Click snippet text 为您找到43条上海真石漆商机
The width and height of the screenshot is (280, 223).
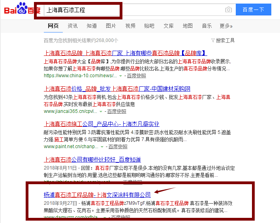click(75, 97)
